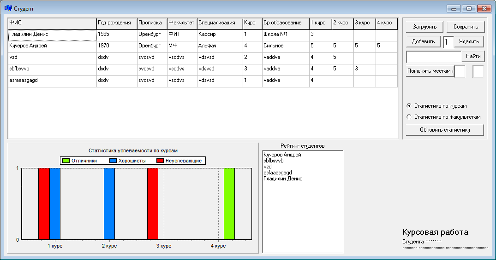Click the blue bar for 1 курс
Screen dimensions: 496x260
pos(55,204)
